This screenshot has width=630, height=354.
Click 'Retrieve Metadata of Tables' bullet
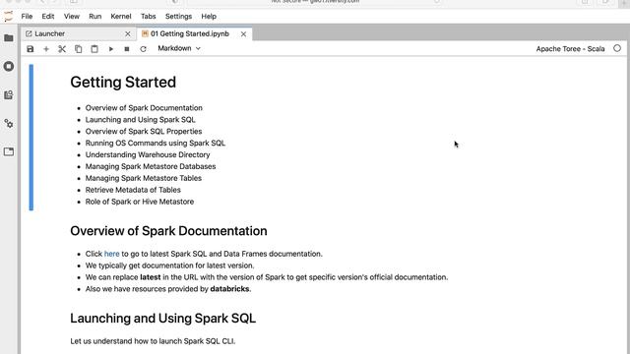[x=133, y=190]
